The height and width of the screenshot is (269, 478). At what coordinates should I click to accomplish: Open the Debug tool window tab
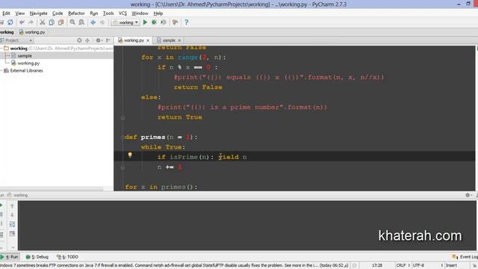point(37,257)
